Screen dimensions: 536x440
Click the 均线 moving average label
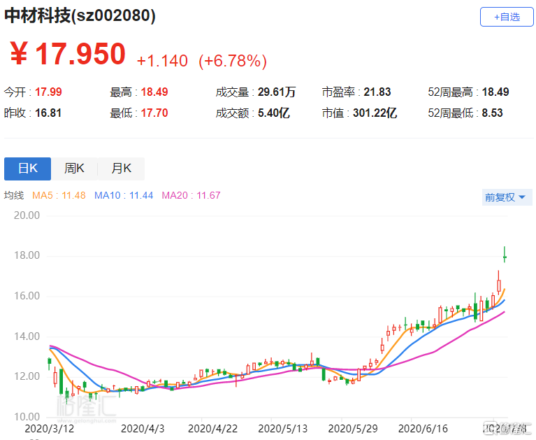[x=14, y=195]
